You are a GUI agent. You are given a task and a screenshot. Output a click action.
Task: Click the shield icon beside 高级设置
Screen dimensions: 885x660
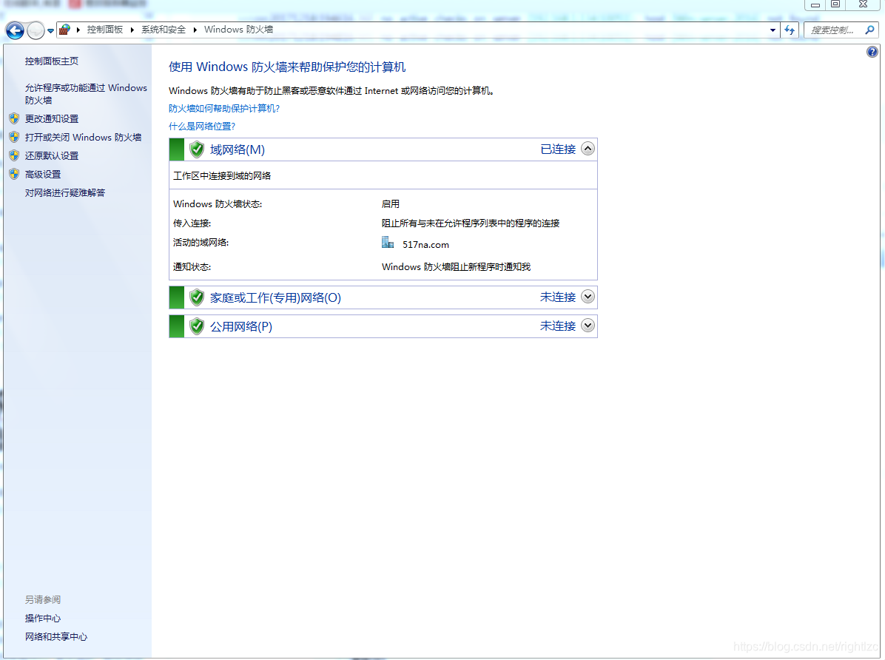click(14, 174)
